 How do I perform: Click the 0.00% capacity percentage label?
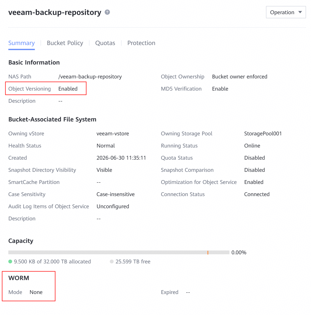(x=239, y=253)
